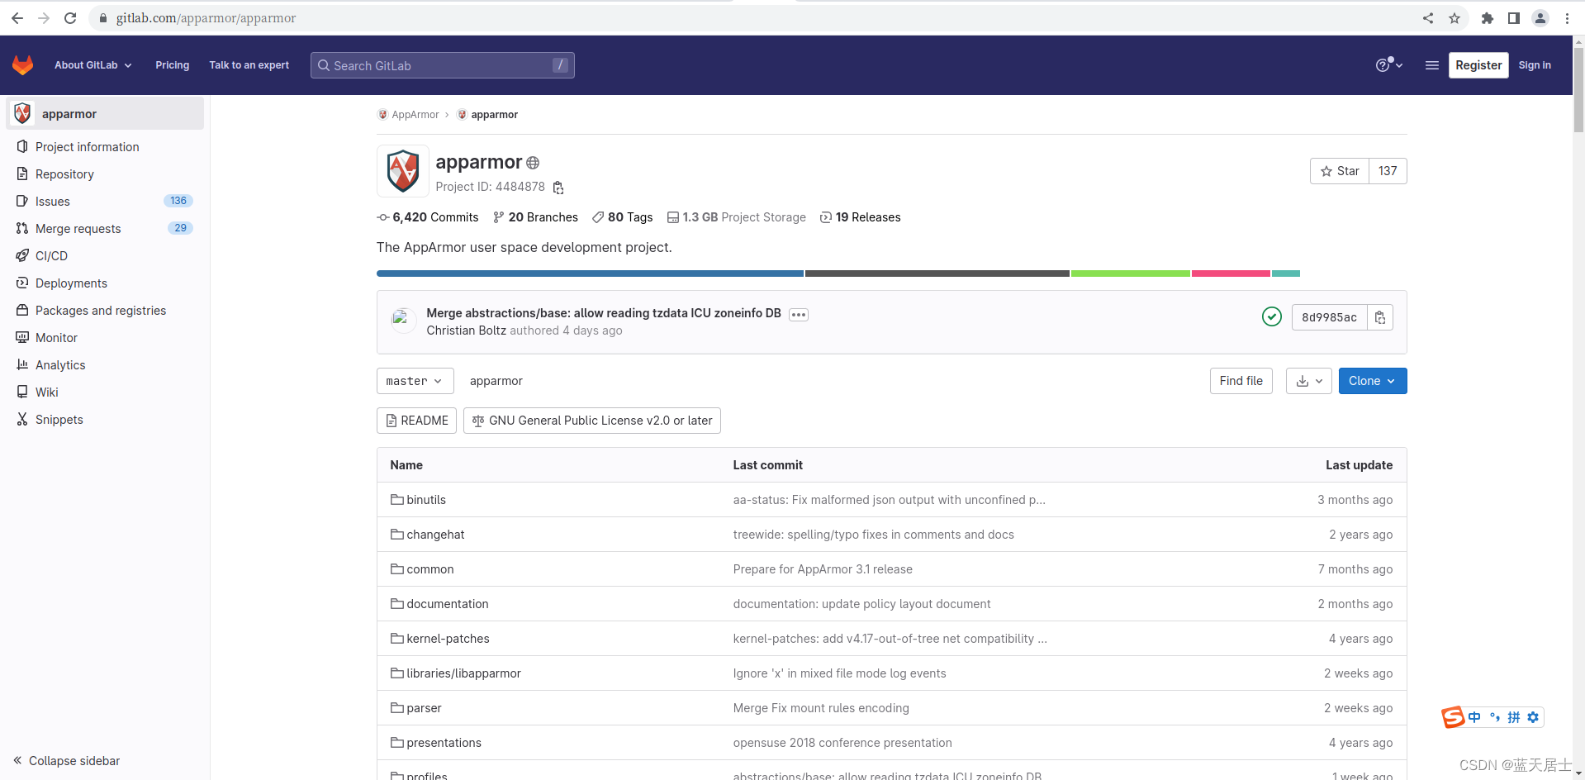Star the apparmor project
This screenshot has height=780, width=1585.
(x=1340, y=171)
